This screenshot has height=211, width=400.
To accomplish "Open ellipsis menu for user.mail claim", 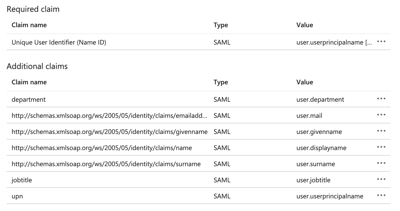I will (x=381, y=115).
